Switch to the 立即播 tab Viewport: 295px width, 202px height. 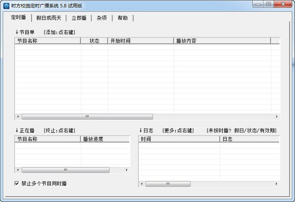79,18
